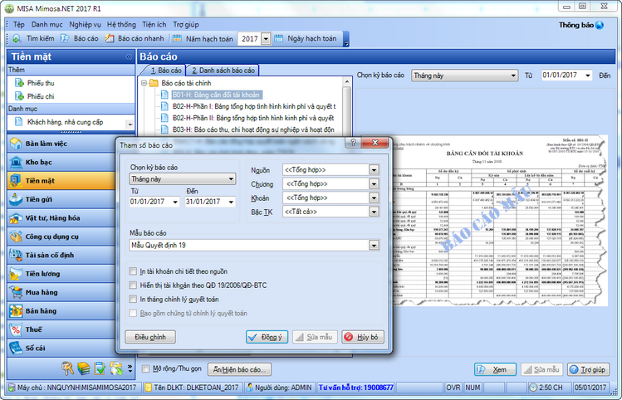The width and height of the screenshot is (622, 400).
Task: Expand the Bậc TK dropdown
Action: 374,212
